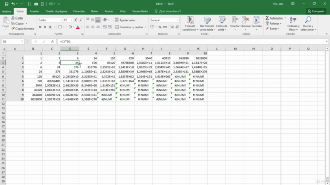Viewport: 330px width, 185px height.
Task: Collapse the ribbon with the arrow
Action: 326,34
